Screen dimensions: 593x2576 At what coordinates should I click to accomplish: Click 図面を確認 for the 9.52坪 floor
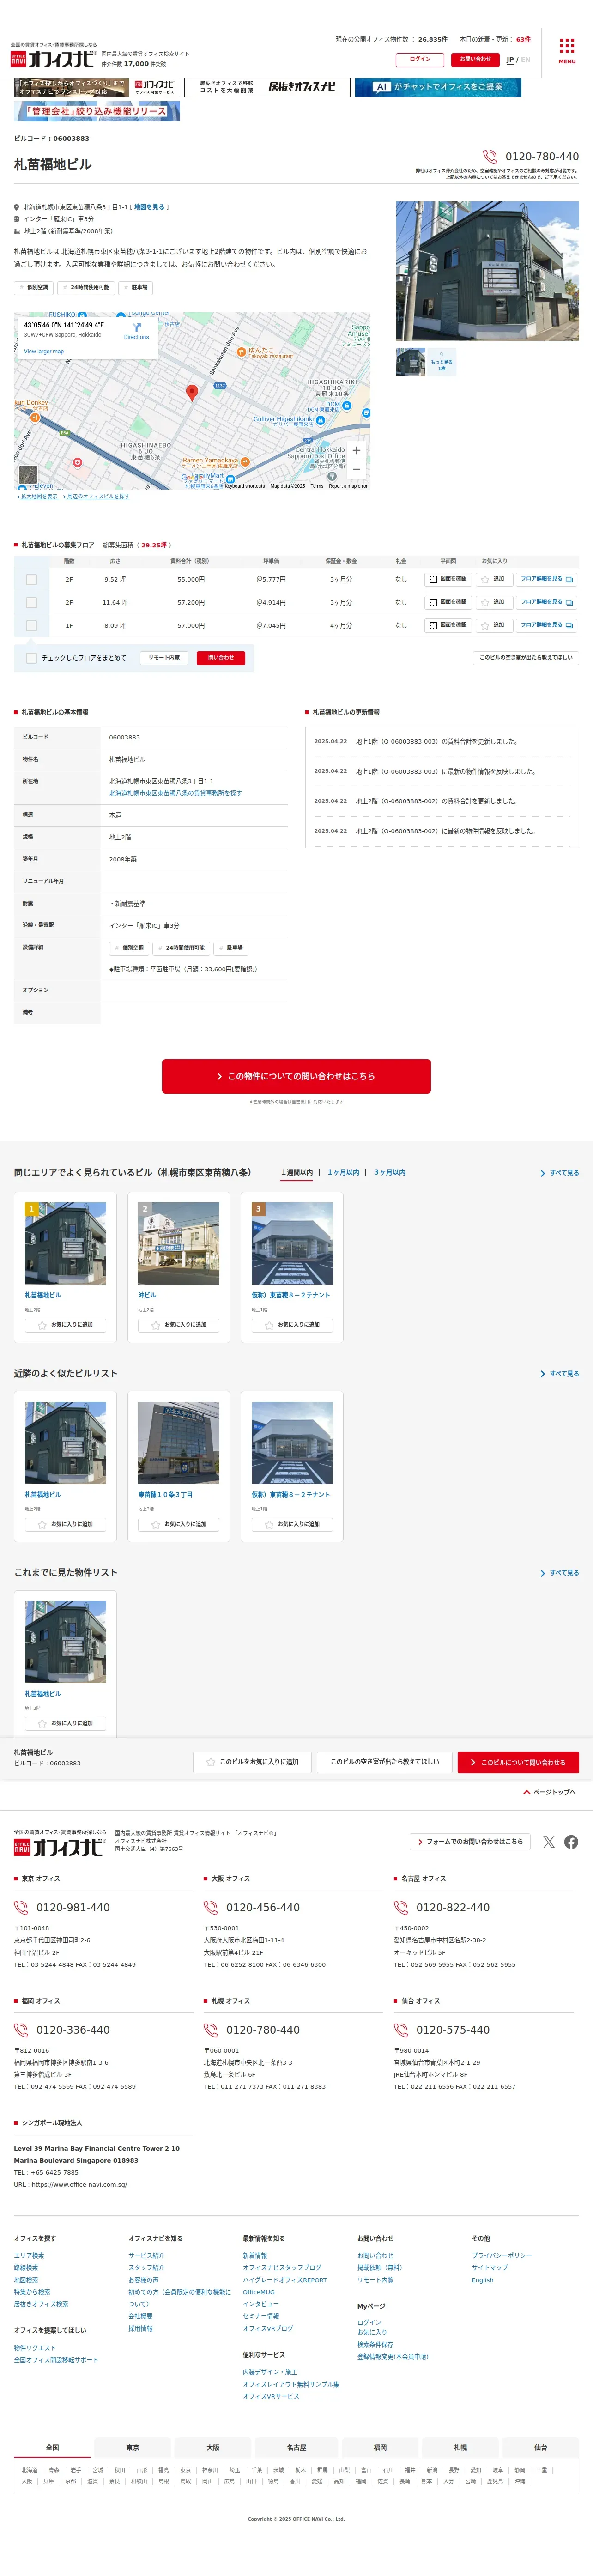pyautogui.click(x=448, y=579)
